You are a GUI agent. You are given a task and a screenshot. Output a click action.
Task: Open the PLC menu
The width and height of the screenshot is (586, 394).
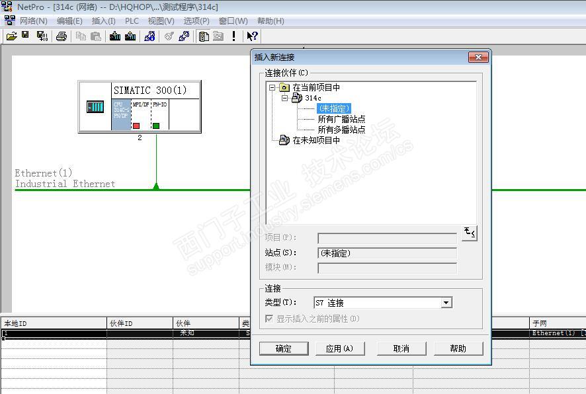[x=132, y=21]
